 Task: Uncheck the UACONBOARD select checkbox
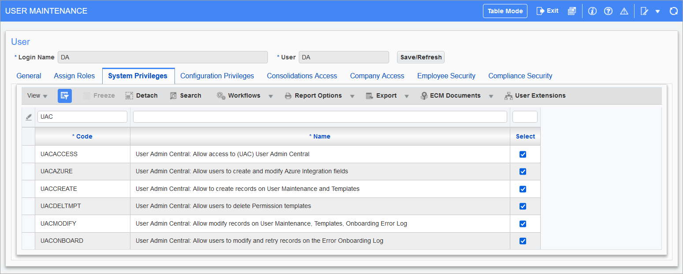(523, 241)
